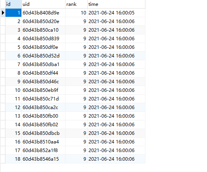Sort by the id column header
The height and width of the screenshot is (172, 207).
tap(13, 4)
